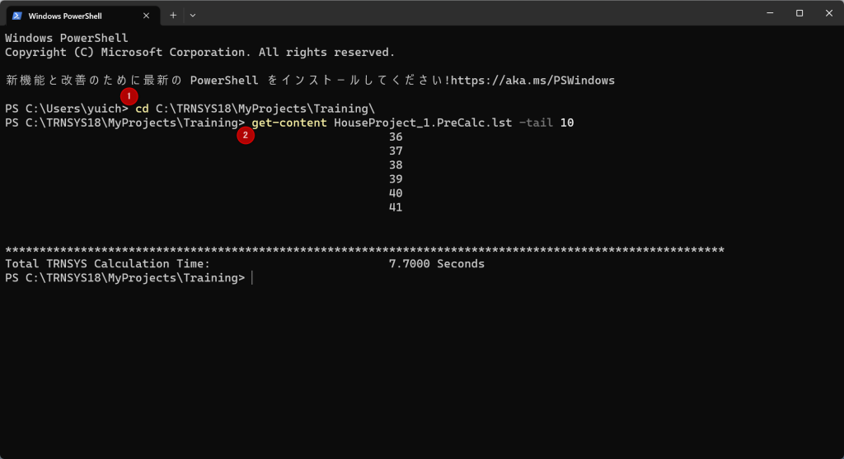This screenshot has width=844, height=459.
Task: Click the red step marker numbered 2
Action: pos(245,136)
